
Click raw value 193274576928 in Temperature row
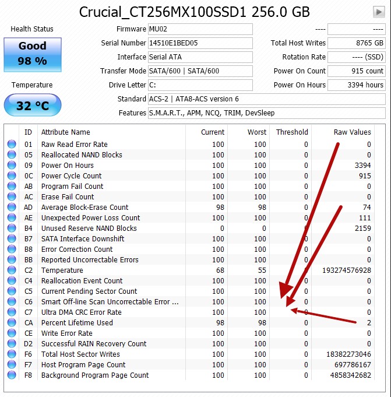(x=347, y=270)
